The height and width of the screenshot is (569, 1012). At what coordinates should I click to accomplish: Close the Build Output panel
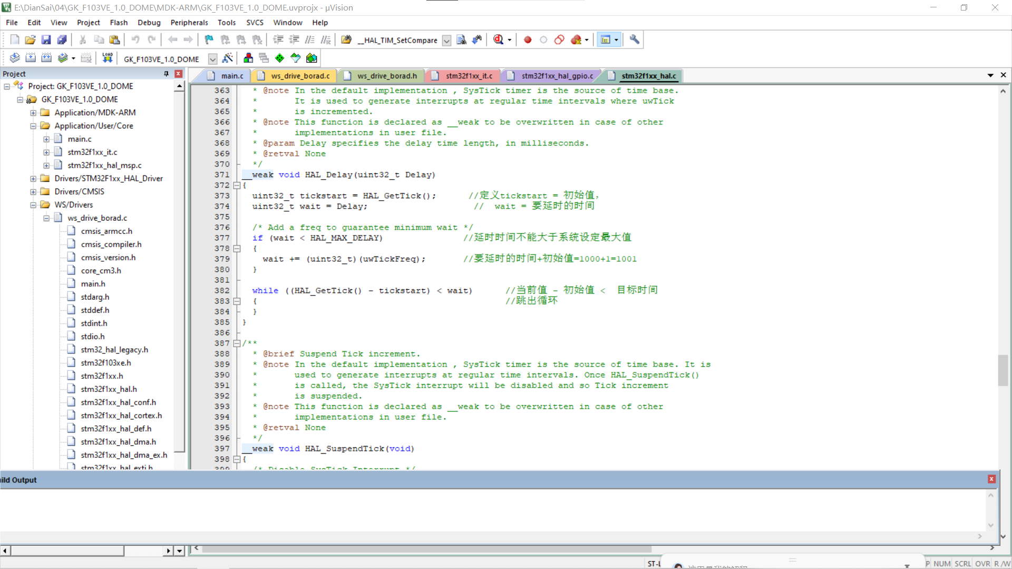[991, 479]
